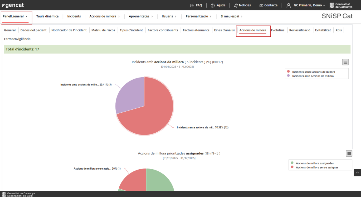This screenshot has height=197, width=361.
Task: Click the user profile icon
Action: (x=289, y=5)
